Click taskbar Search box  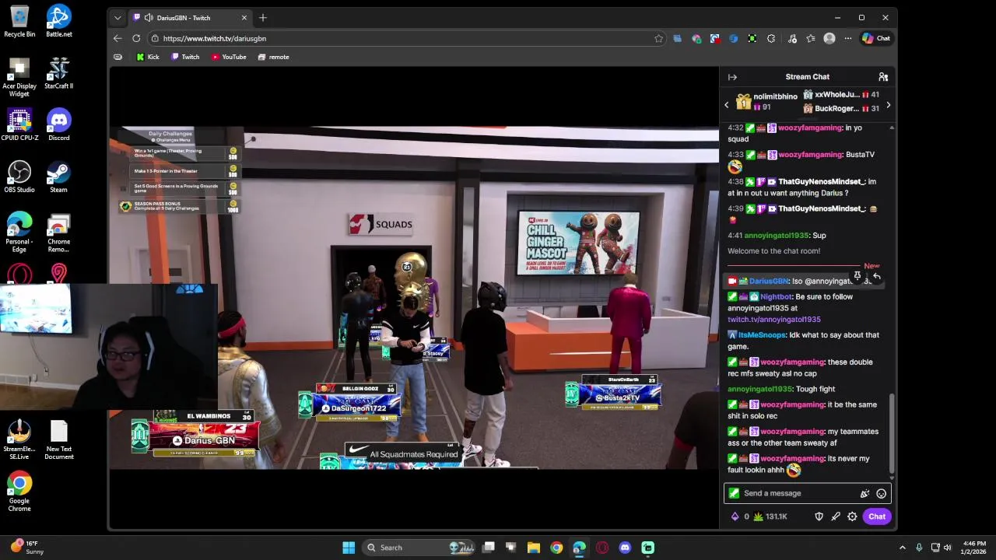[x=419, y=548]
